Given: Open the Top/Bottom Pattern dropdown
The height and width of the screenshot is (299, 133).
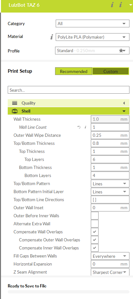Looking at the screenshot, I should pos(110,184).
